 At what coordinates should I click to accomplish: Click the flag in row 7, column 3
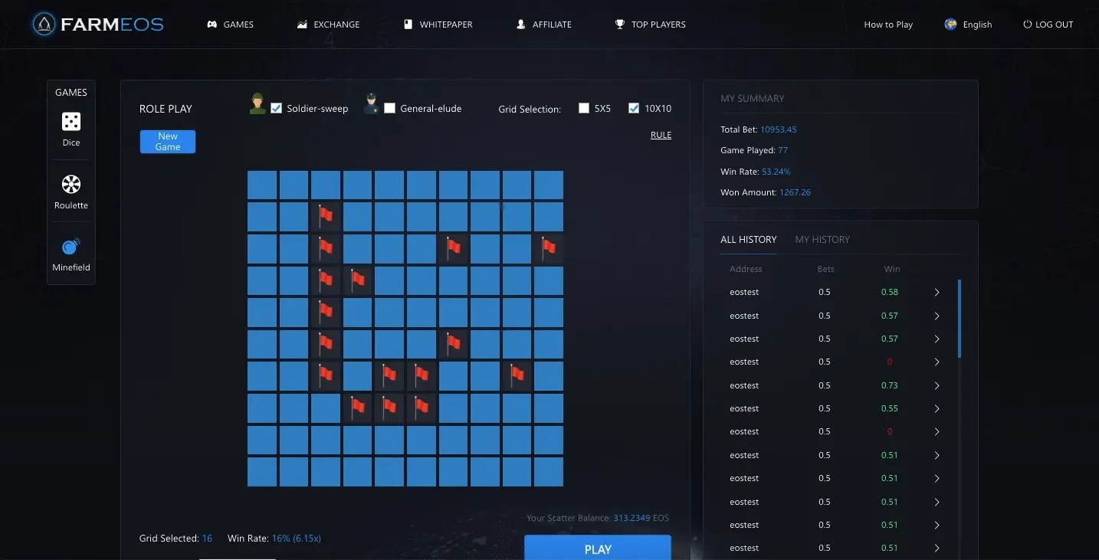pos(326,376)
